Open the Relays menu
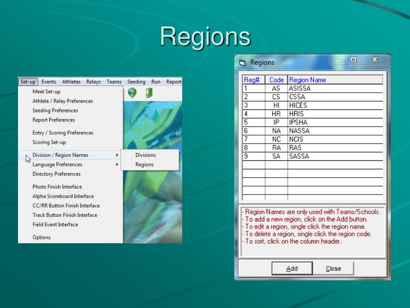 (x=93, y=82)
